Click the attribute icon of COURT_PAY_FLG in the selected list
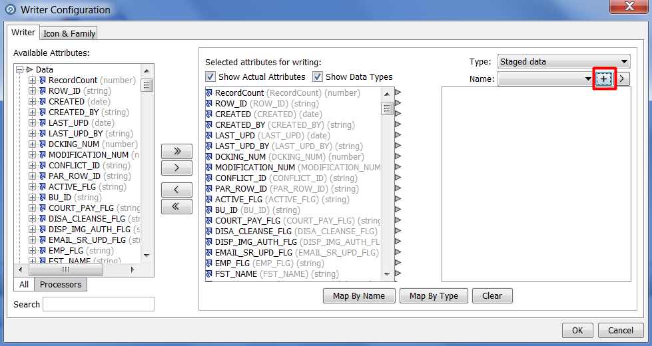652x346 pixels. point(209,221)
